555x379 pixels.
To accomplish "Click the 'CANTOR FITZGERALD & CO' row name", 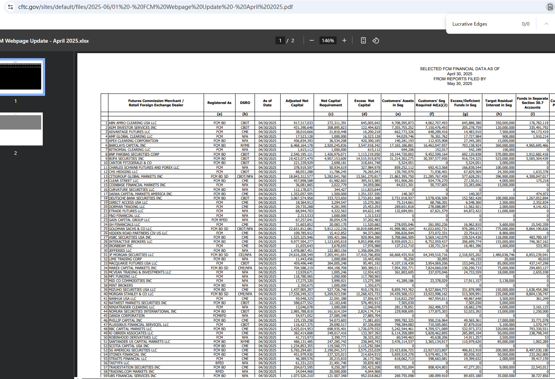I will pyautogui.click(x=130, y=163).
